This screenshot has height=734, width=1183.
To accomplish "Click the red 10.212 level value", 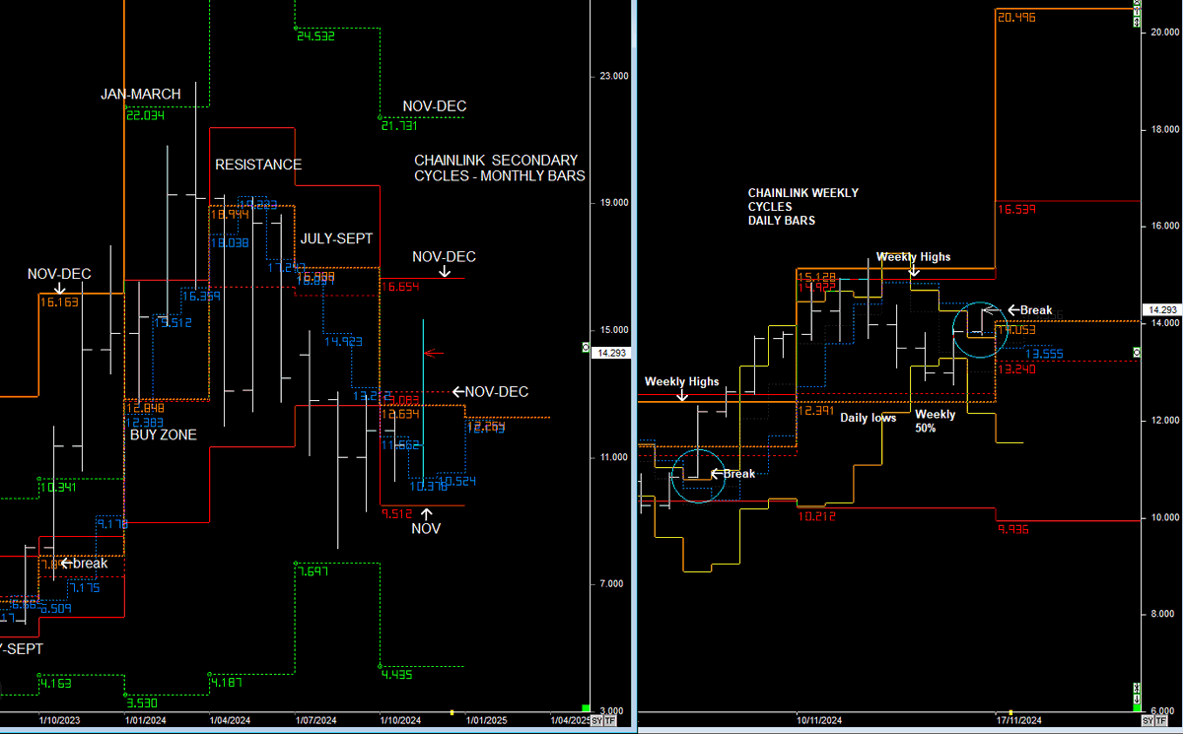I will pyautogui.click(x=817, y=515).
